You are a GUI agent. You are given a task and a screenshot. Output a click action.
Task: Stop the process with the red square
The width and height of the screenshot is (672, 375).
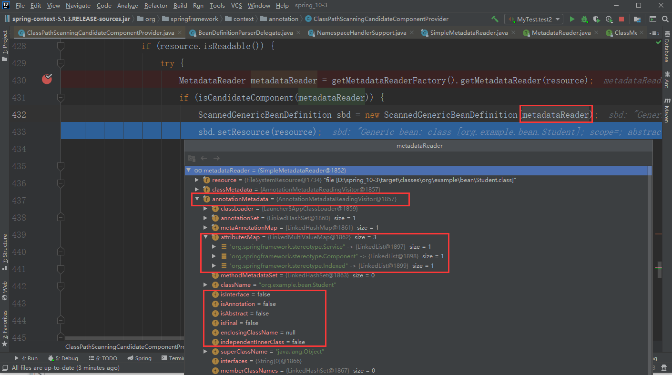621,19
